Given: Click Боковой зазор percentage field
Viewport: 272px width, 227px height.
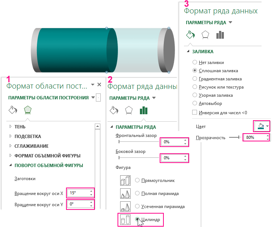Looking at the screenshot, I should pyautogui.click(x=172, y=158).
